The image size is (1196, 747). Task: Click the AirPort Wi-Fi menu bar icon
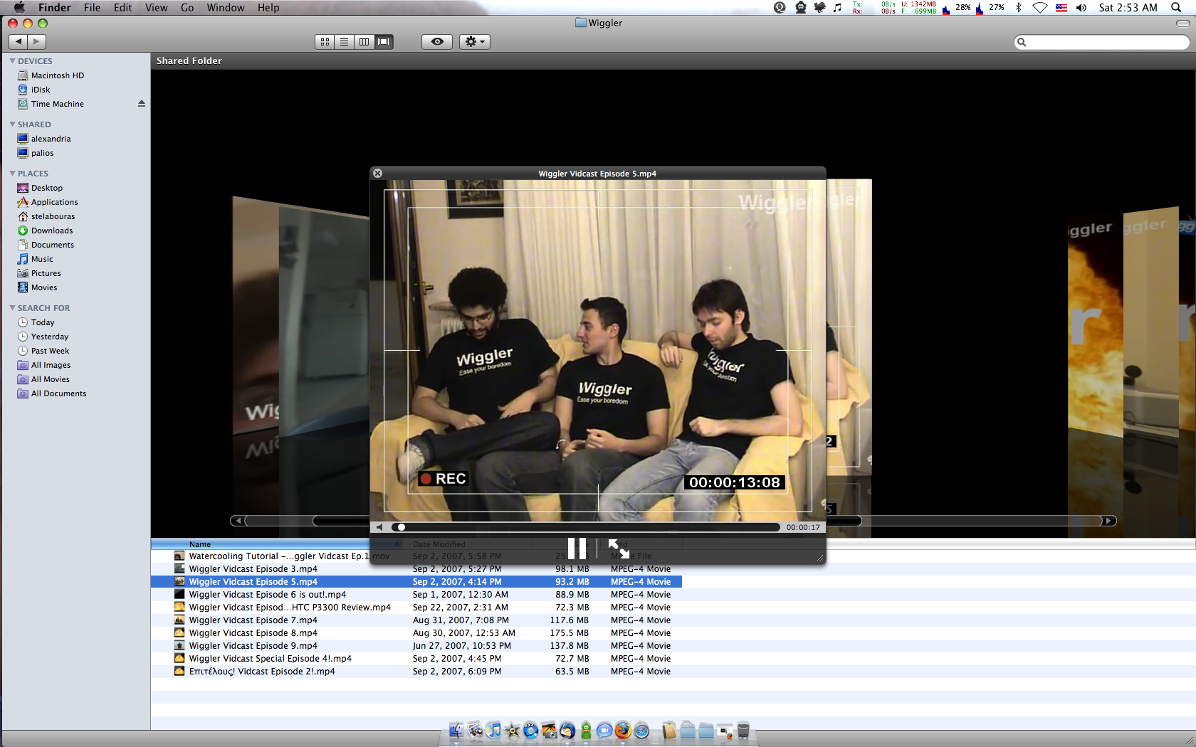point(1040,8)
